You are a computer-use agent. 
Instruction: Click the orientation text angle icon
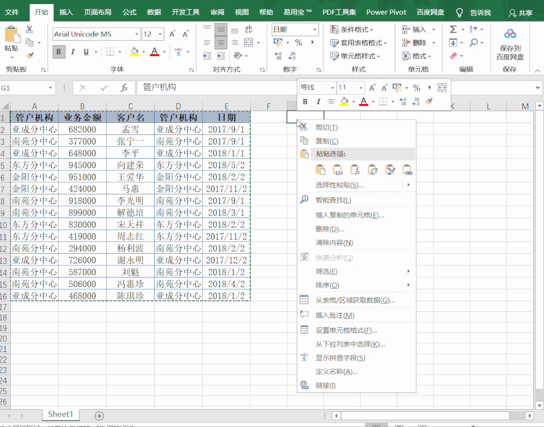point(238,55)
